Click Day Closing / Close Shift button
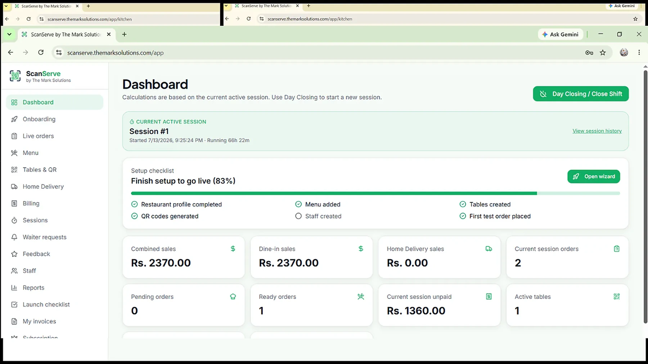This screenshot has width=648, height=364. pos(581,94)
